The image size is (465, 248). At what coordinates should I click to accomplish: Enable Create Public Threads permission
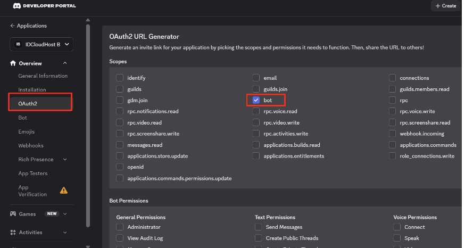[x=258, y=238]
